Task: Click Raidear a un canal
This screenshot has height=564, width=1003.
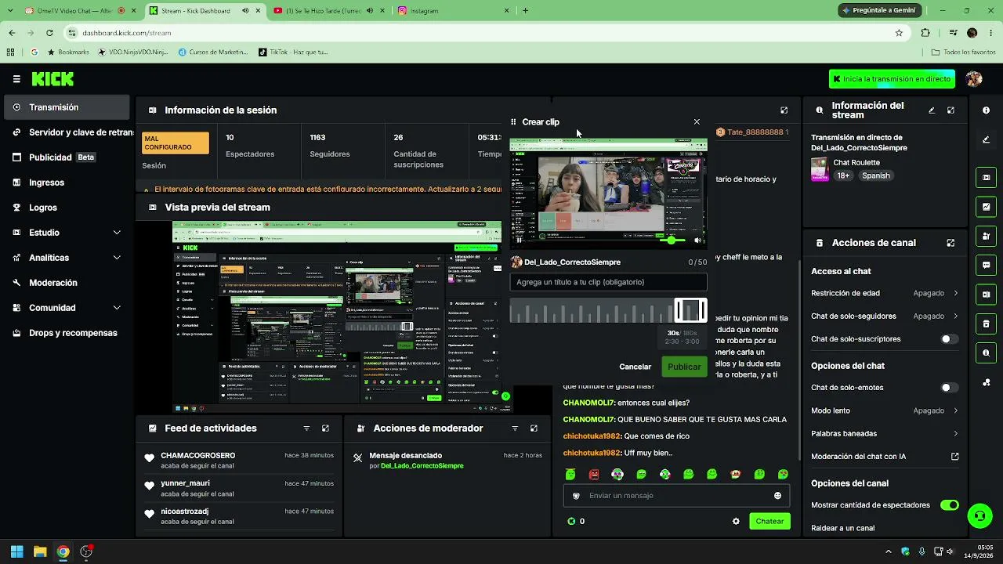Action: pos(842,528)
